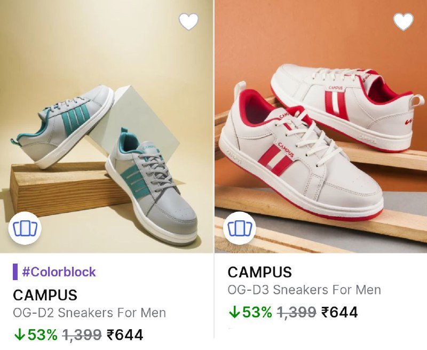
Task: Toggle wishlist heart on OG-D3 sneakers
Action: (404, 21)
